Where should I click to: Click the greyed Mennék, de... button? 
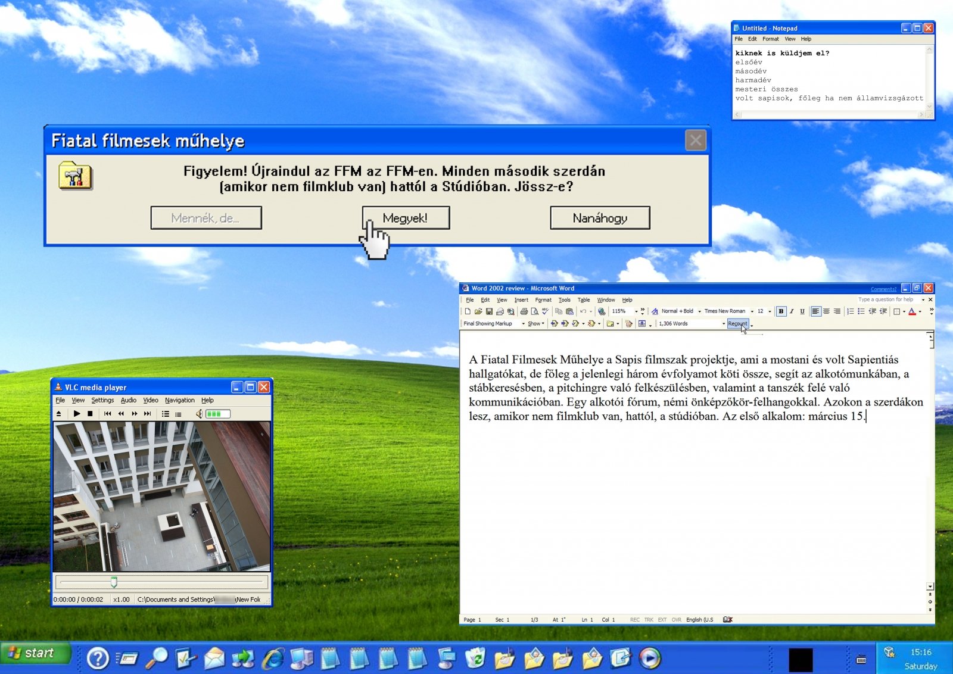pos(206,218)
